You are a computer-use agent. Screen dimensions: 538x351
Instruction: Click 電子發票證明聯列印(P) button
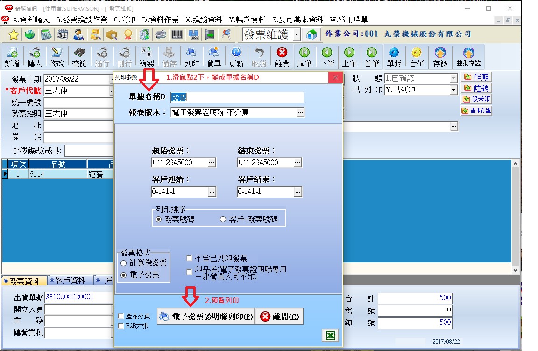pos(206,317)
